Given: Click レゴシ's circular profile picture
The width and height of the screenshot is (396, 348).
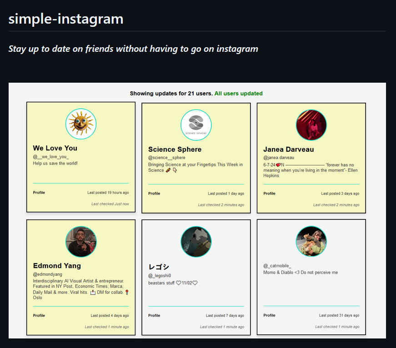Looking at the screenshot, I should pyautogui.click(x=196, y=241).
